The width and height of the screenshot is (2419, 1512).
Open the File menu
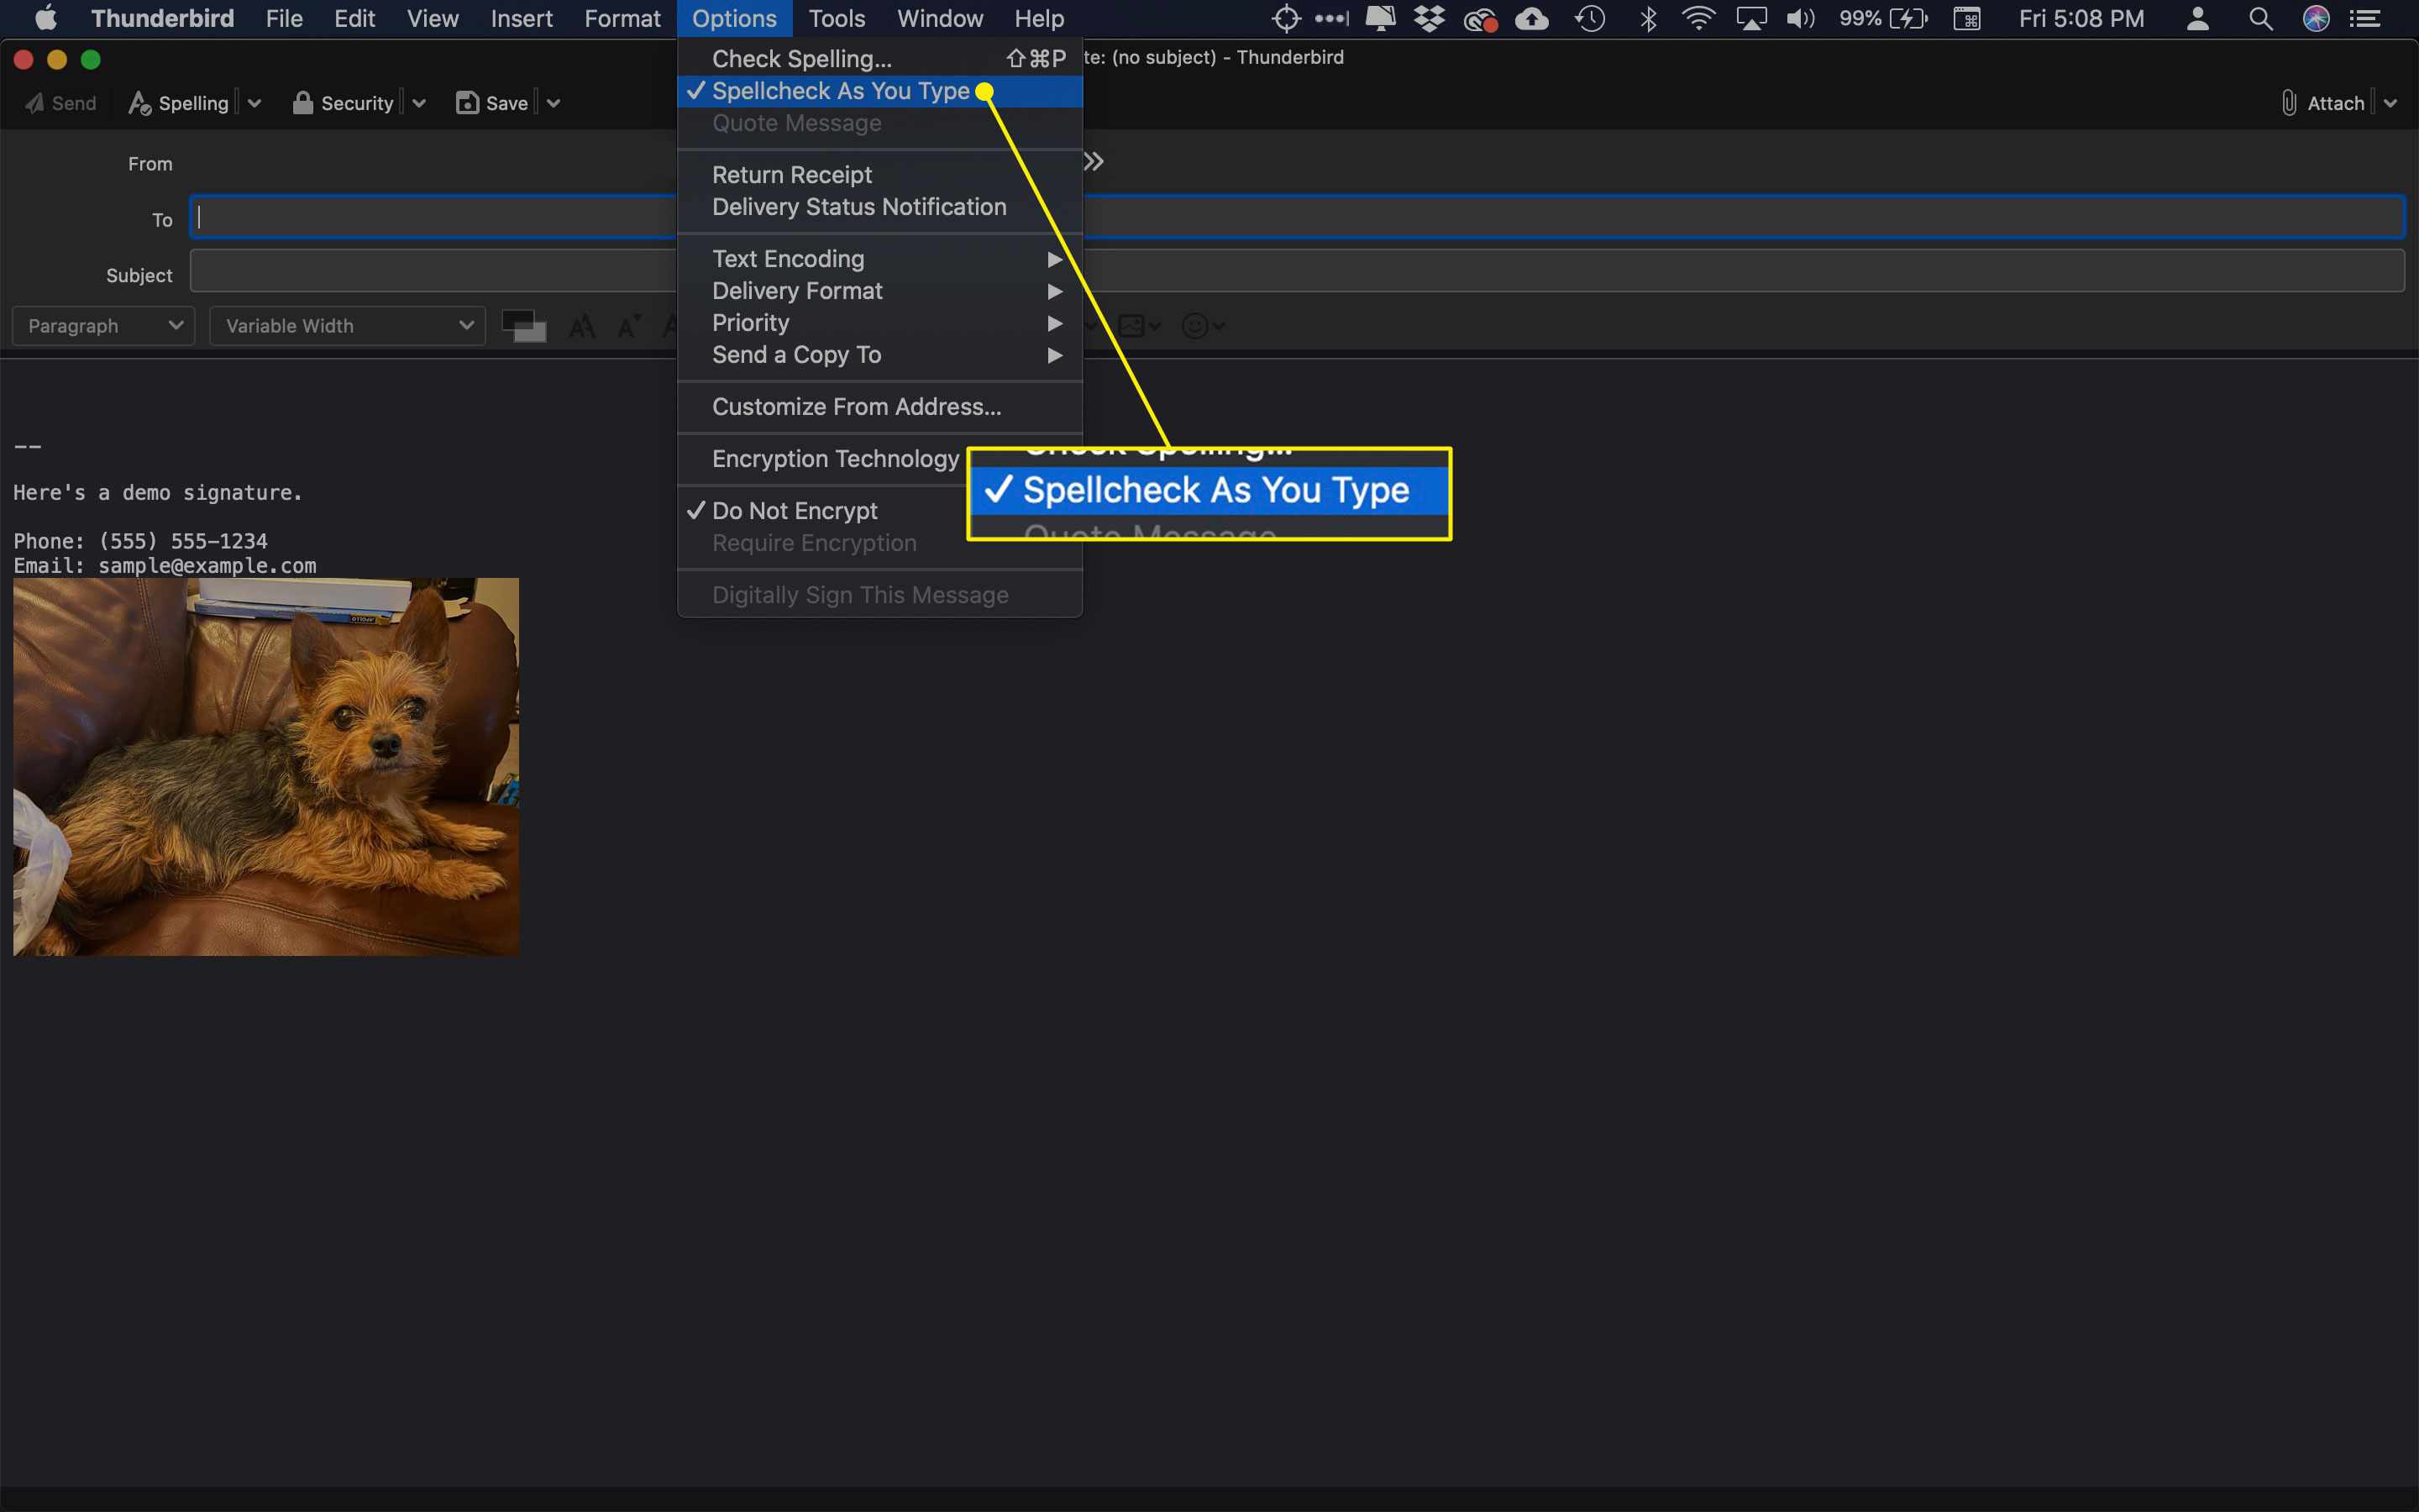284,18
